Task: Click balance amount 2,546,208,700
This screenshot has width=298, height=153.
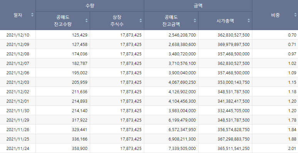Action: [182, 35]
